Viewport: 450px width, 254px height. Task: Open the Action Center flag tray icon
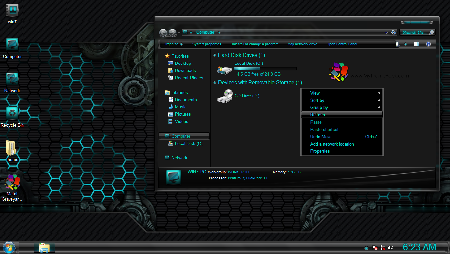375,248
